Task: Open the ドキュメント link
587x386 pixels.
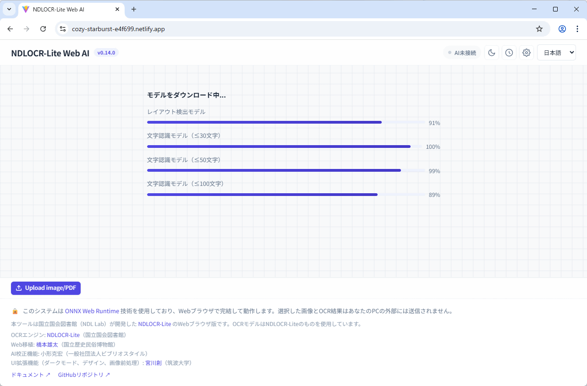Action: coord(31,375)
